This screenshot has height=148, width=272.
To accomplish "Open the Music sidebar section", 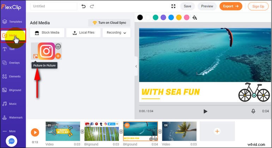I will 10,104.
